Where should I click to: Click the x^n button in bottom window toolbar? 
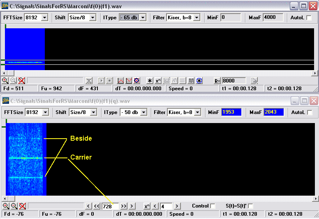pyautogui.click(x=146, y=206)
